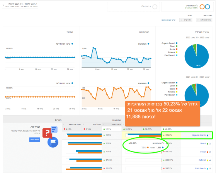Open the conversion type dropdown
The image size is (216, 173).
click(186, 20)
